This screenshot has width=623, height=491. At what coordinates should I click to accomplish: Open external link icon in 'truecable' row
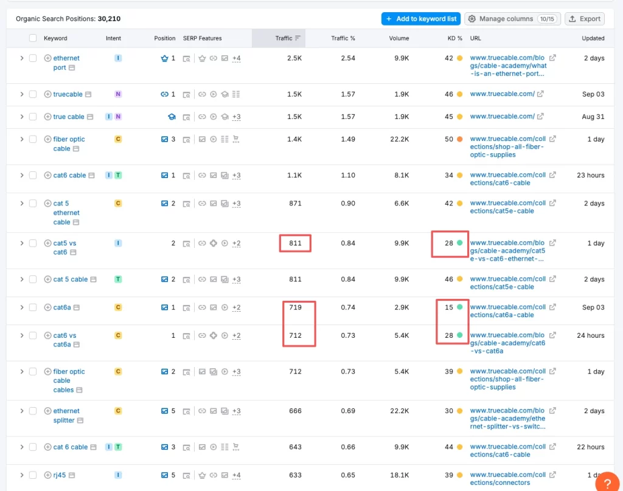(540, 94)
